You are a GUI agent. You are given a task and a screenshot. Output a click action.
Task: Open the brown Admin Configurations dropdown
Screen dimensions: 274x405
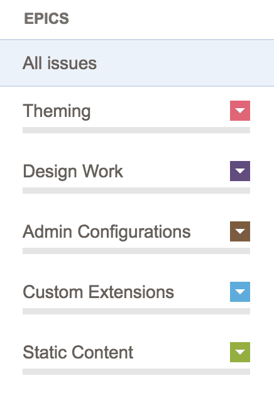click(240, 231)
